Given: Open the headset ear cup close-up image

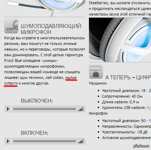Looking at the screenshot, I should click(x=120, y=40).
